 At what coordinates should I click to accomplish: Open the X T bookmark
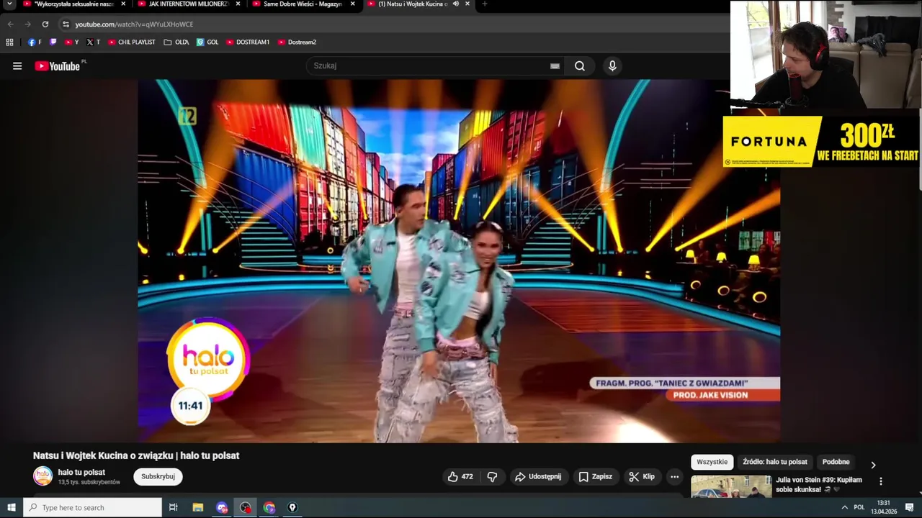coord(93,42)
